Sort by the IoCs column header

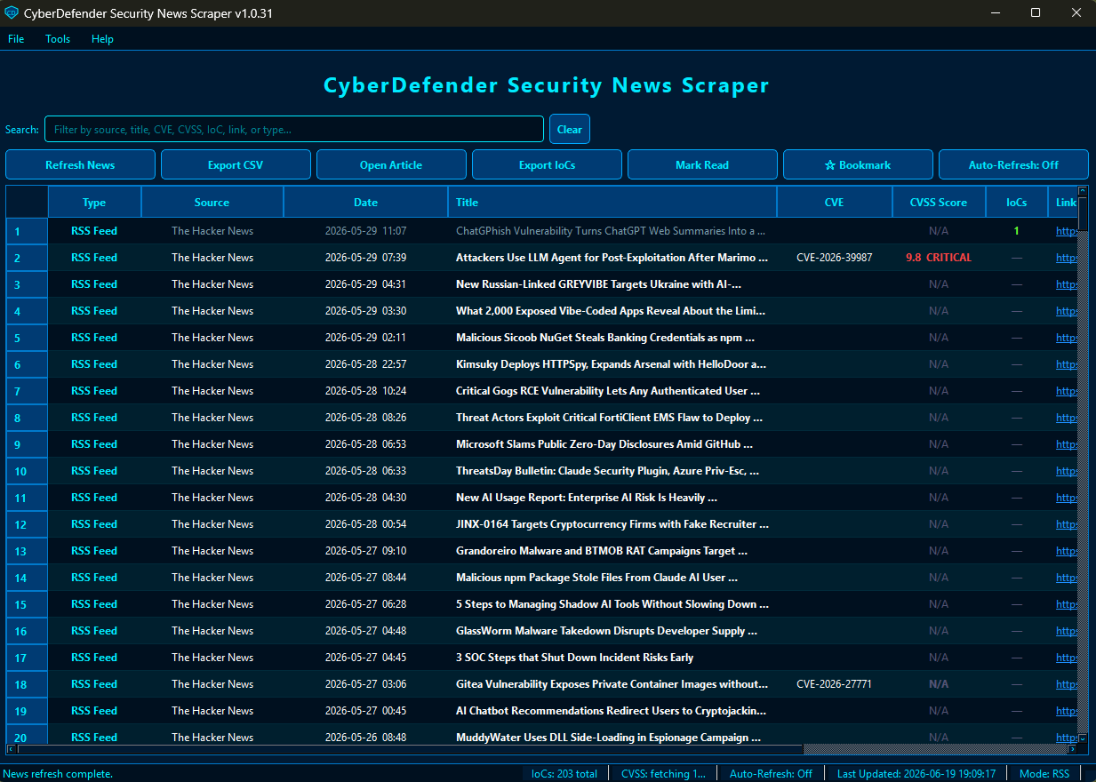pos(1017,202)
